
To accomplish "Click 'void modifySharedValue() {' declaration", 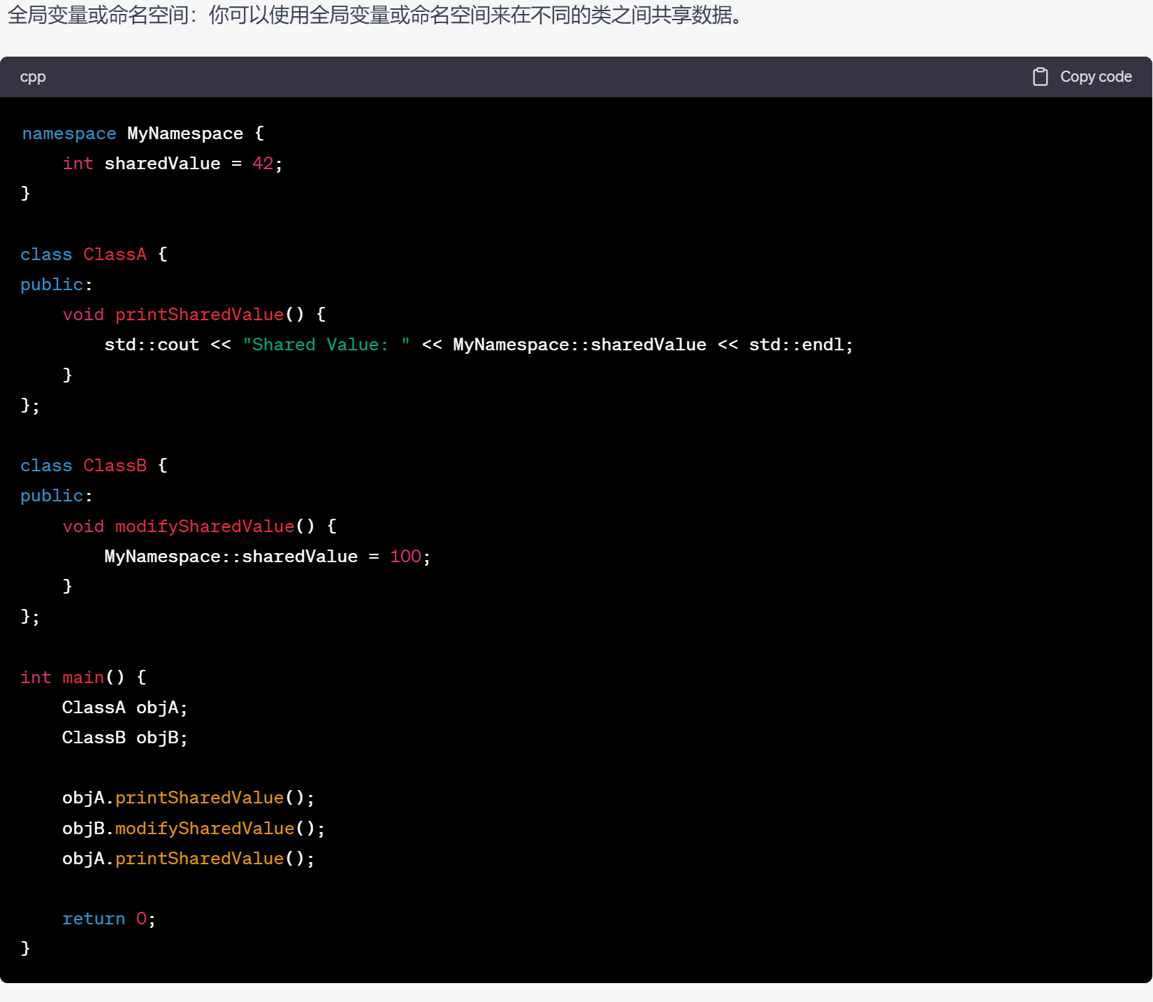I will [200, 527].
